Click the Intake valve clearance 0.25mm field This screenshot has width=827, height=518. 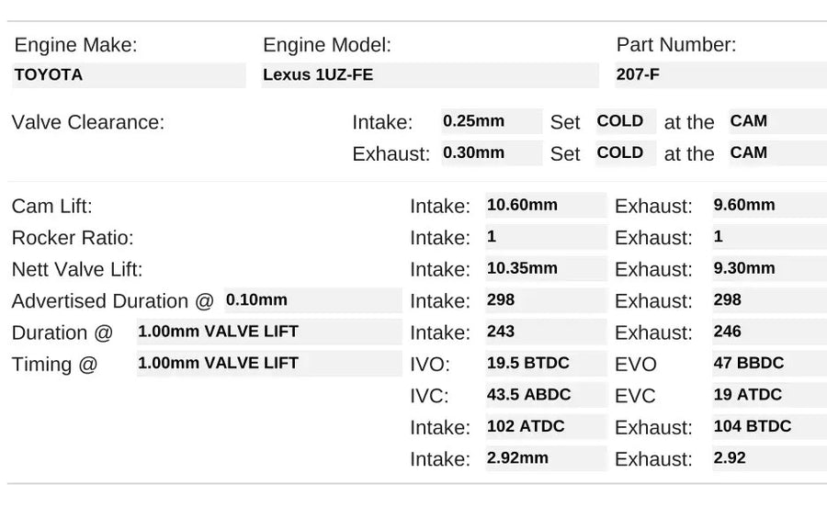click(491, 121)
